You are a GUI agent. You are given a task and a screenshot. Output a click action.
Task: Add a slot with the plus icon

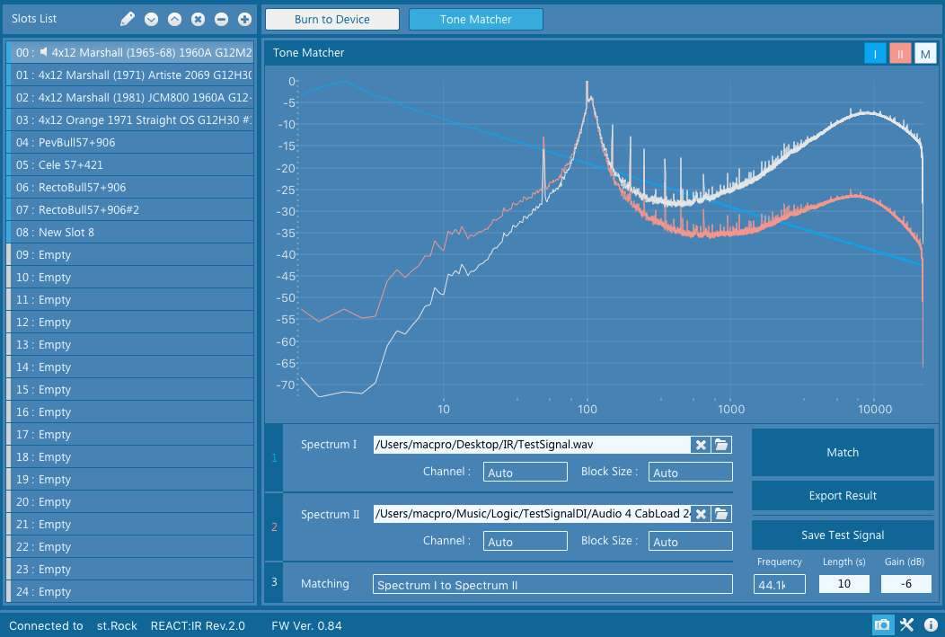244,19
